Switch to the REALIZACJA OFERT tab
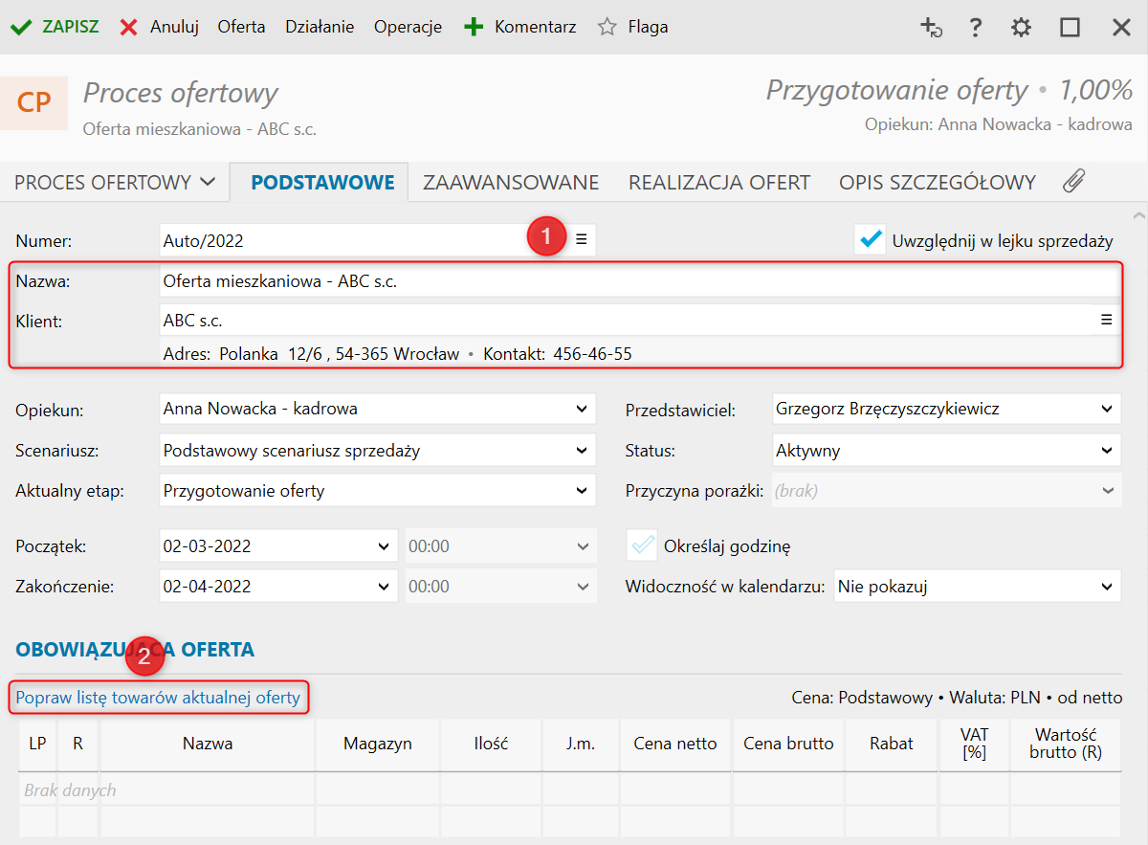Viewport: 1148px width, 845px height. (718, 182)
